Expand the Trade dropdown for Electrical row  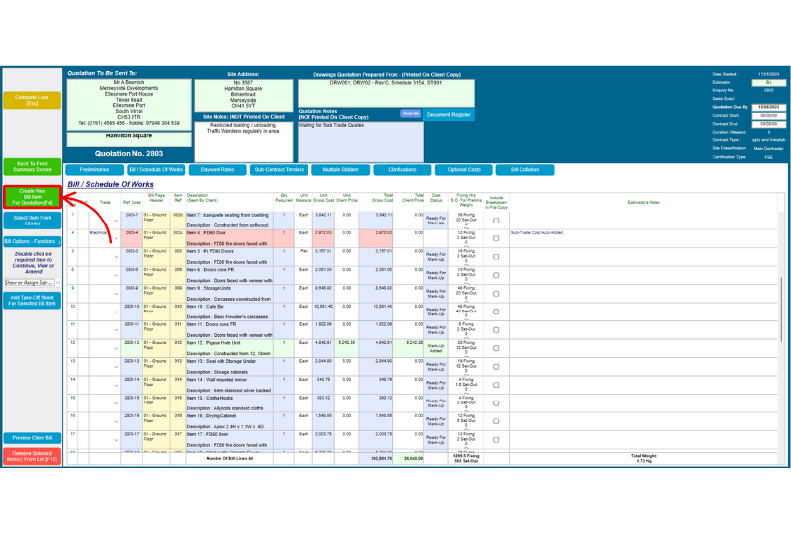(116, 240)
